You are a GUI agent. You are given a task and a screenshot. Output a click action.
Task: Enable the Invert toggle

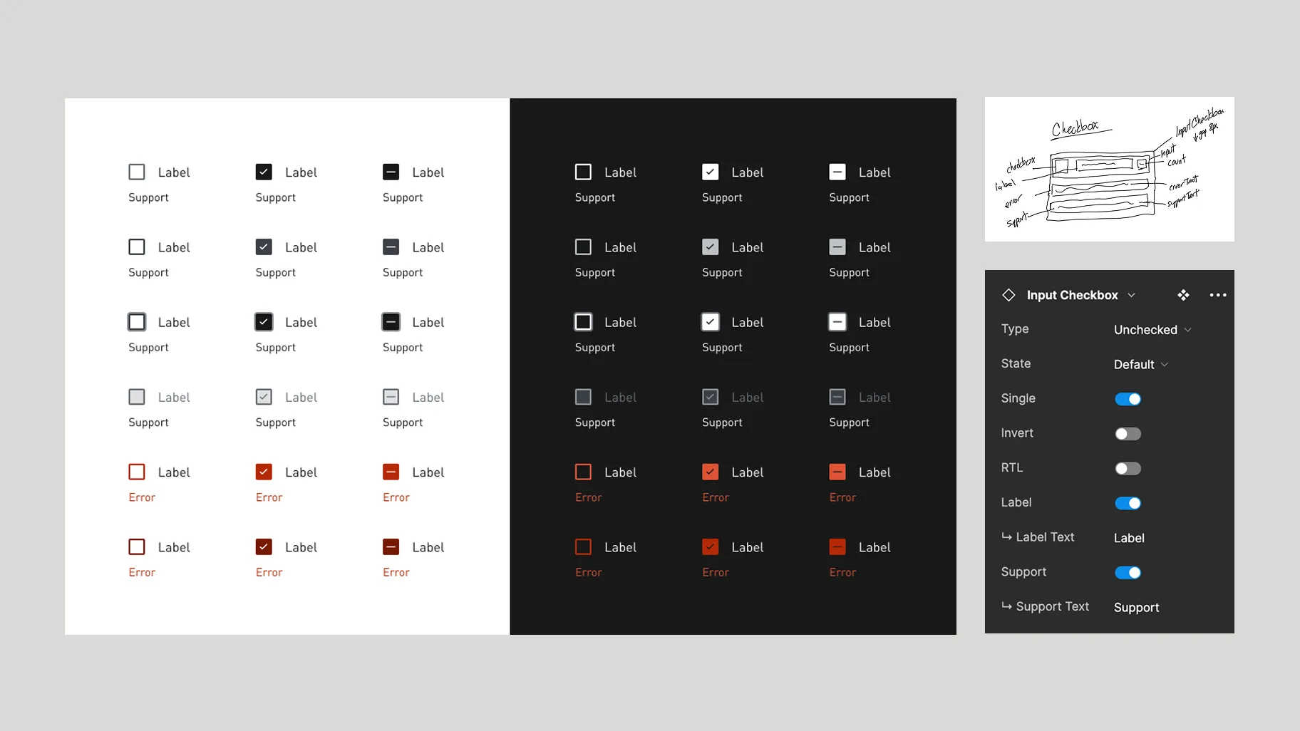(x=1128, y=433)
